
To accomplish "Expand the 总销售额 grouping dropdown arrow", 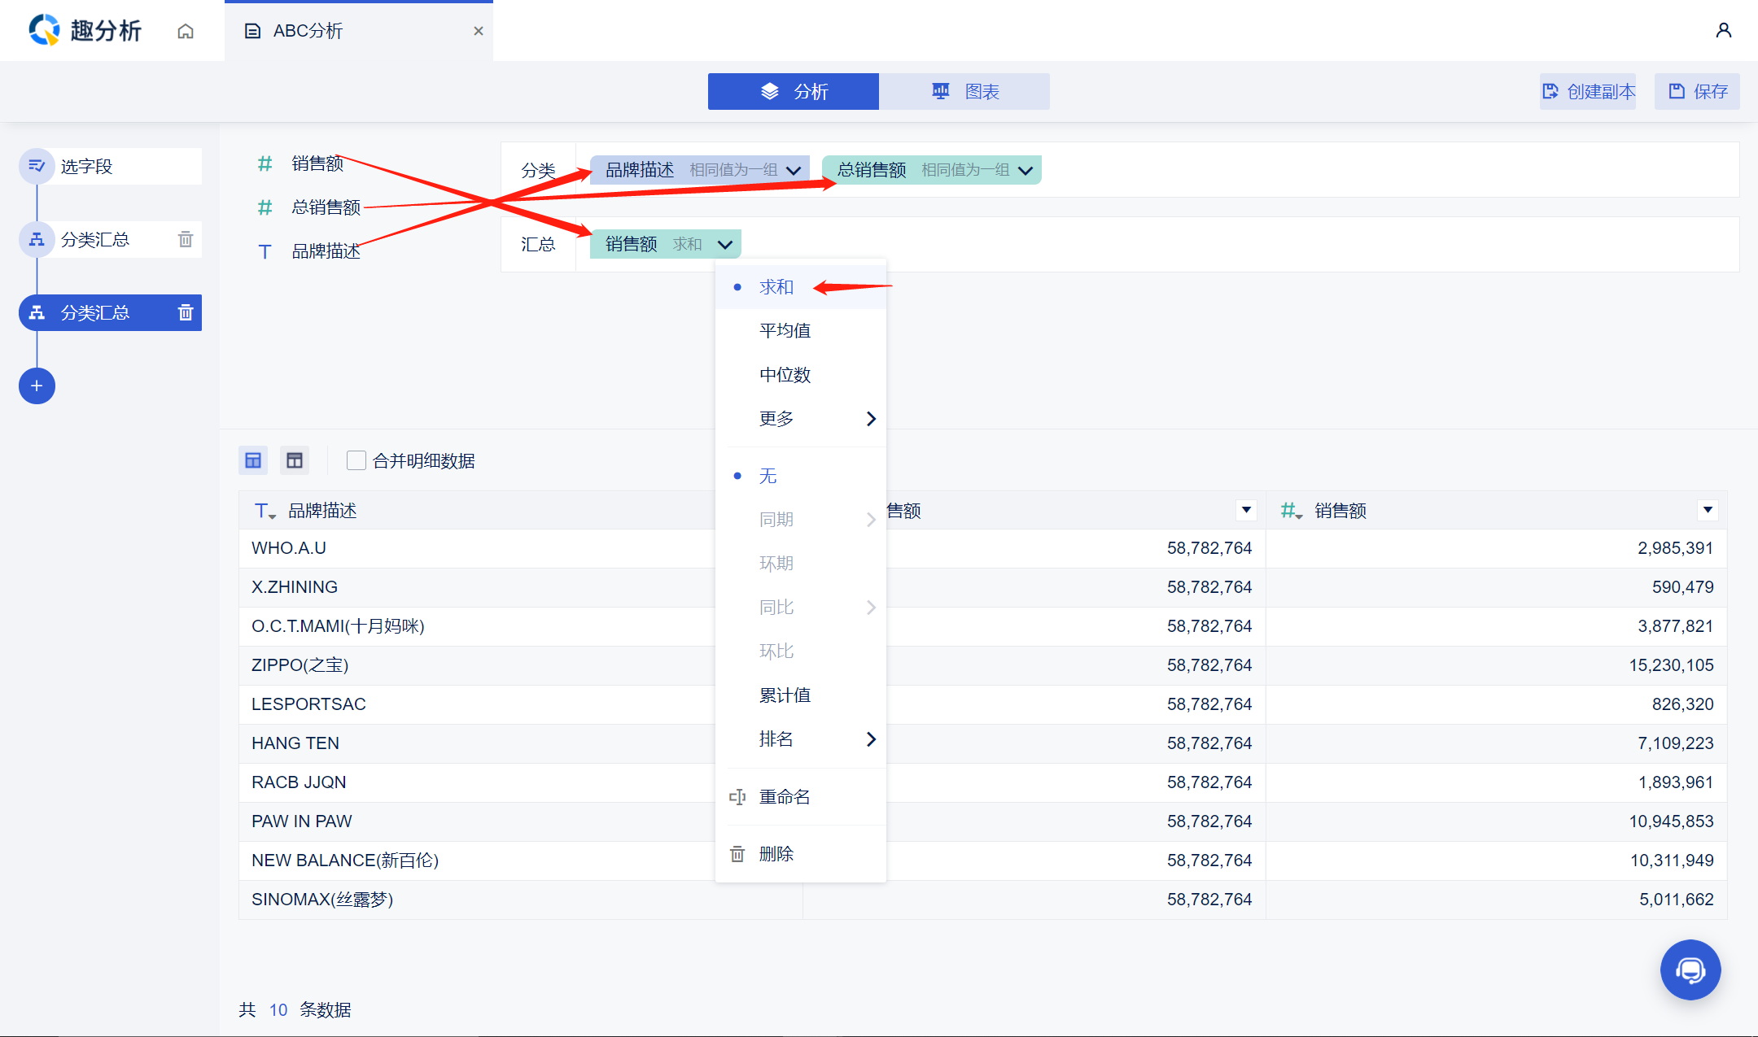I will pyautogui.click(x=1025, y=170).
